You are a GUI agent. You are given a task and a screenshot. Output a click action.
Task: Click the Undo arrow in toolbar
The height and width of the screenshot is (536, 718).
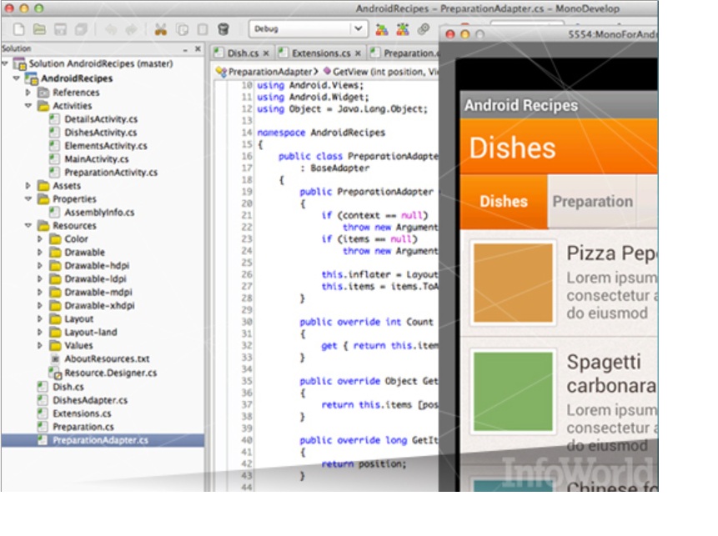[111, 30]
